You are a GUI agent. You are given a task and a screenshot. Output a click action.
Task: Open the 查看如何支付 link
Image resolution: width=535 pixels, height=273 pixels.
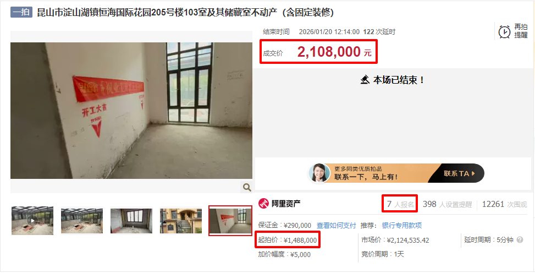pos(336,226)
